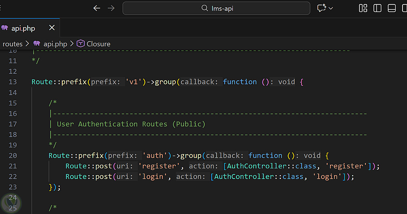The height and width of the screenshot is (214, 407).
Task: Open the api.php breadcrumb item
Action: click(x=55, y=44)
